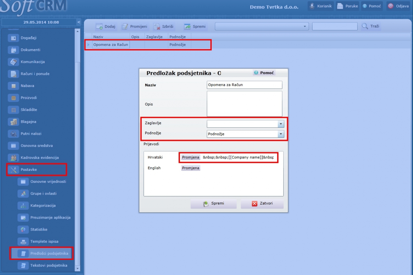This screenshot has height=275, width=413.
Task: Click the Putni nalozi icon
Action: pyautogui.click(x=13, y=134)
